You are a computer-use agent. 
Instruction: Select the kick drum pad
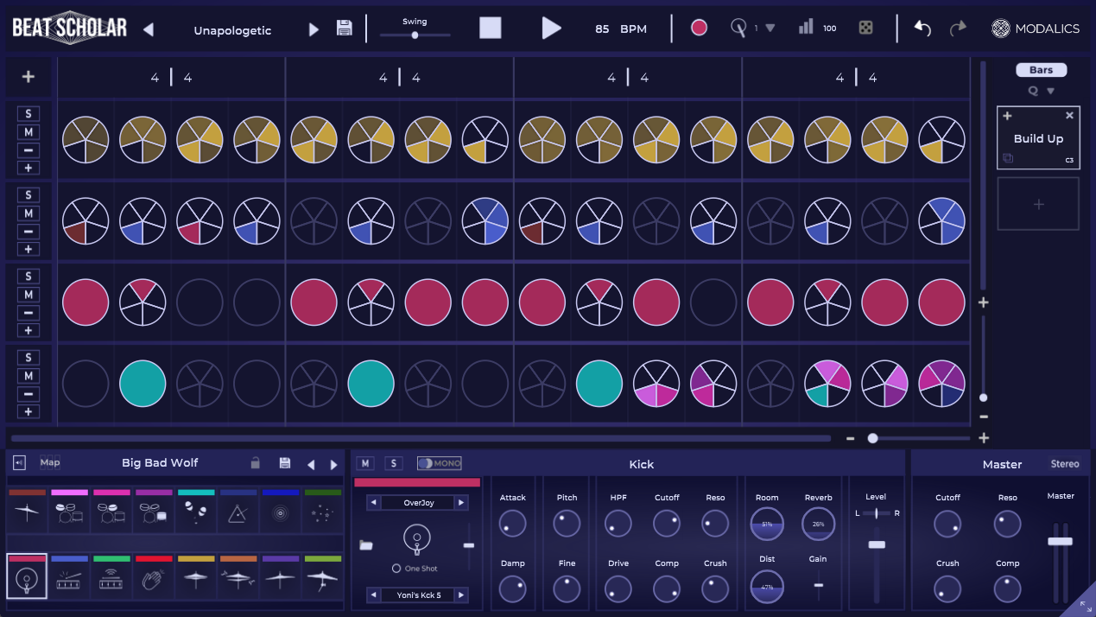coord(26,577)
